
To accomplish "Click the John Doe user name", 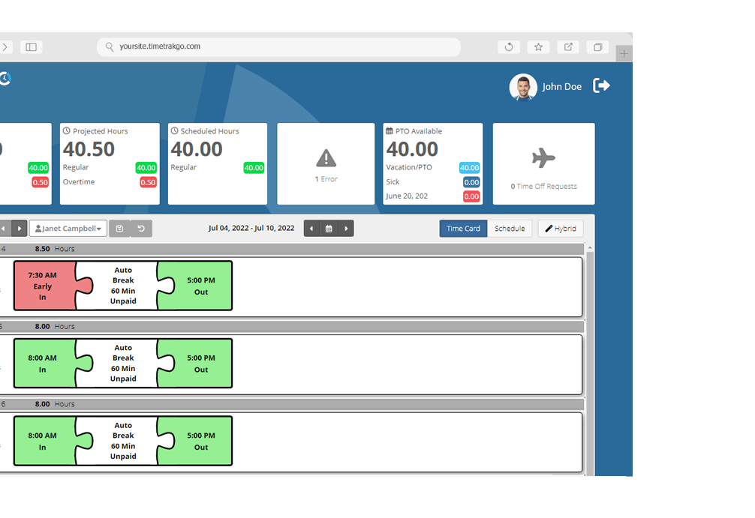I will (561, 86).
